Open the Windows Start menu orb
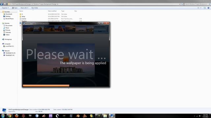Image resolution: width=211 pixels, height=118 pixels. [3, 116]
